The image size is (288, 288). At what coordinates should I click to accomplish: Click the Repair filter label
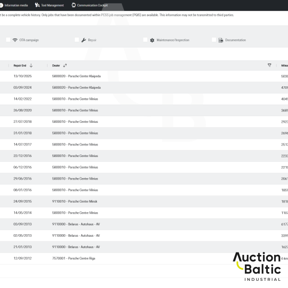click(x=92, y=40)
